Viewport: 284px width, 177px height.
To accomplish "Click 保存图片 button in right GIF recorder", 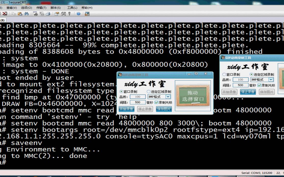I will (x=267, y=92).
